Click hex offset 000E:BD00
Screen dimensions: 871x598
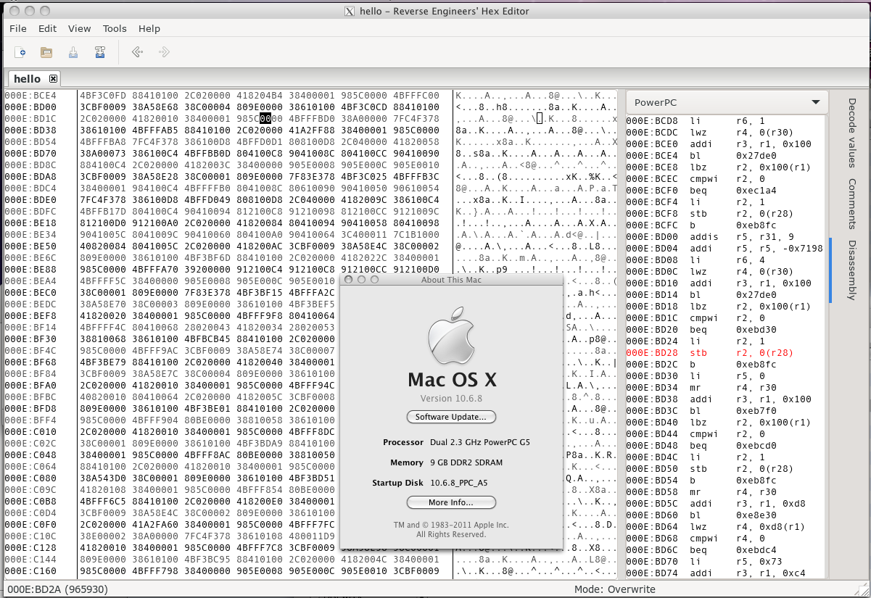[30, 107]
